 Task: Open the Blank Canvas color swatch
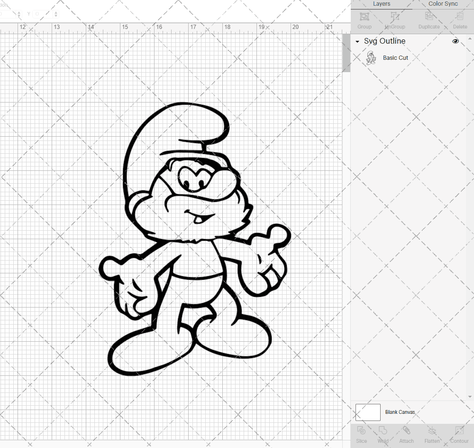pos(368,412)
